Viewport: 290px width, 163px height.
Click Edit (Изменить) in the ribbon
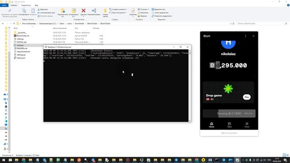(143, 13)
